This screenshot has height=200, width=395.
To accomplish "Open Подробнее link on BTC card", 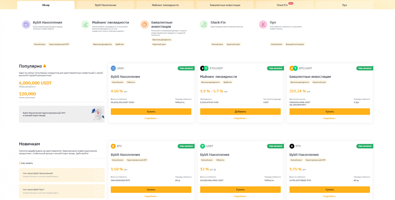I will pyautogui.click(x=151, y=196).
